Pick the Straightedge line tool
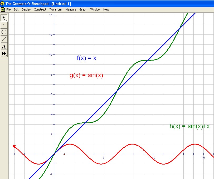Image resolution: width=214 pixels, height=179 pixels. [x=4, y=39]
